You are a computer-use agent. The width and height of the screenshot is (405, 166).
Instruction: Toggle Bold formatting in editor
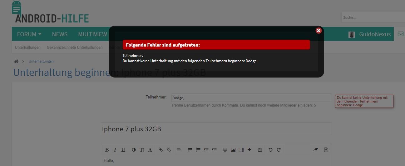107,150
